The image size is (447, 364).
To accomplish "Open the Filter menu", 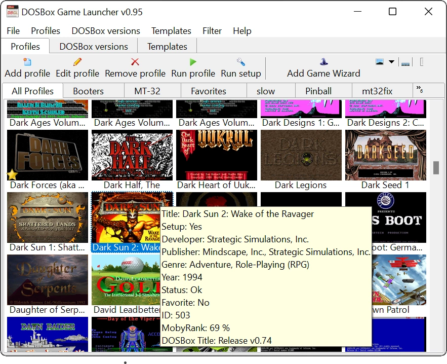I will (x=212, y=31).
